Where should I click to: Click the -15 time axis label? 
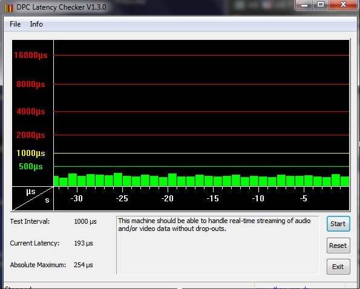coord(213,198)
